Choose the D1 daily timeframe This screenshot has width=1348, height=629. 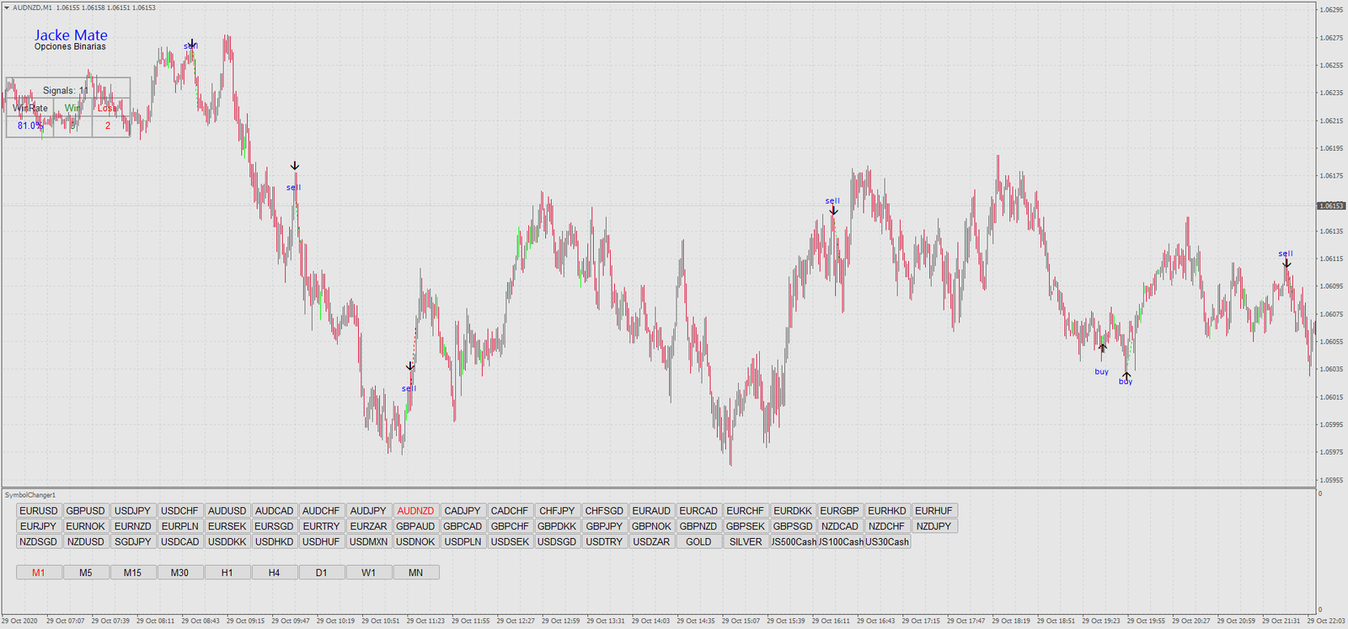tap(321, 573)
